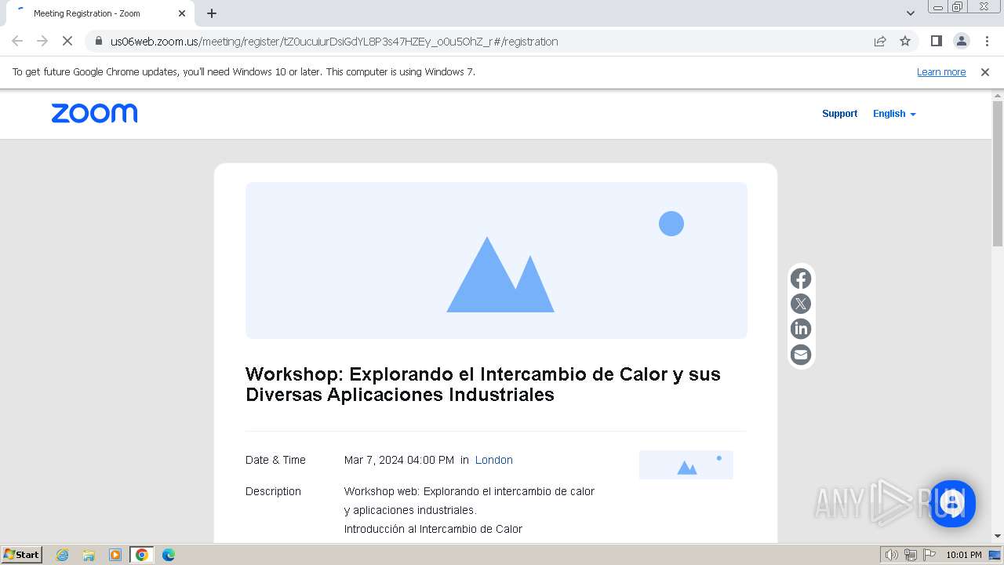Click the Chrome taskbar icon
The width and height of the screenshot is (1004, 565).
(x=142, y=555)
